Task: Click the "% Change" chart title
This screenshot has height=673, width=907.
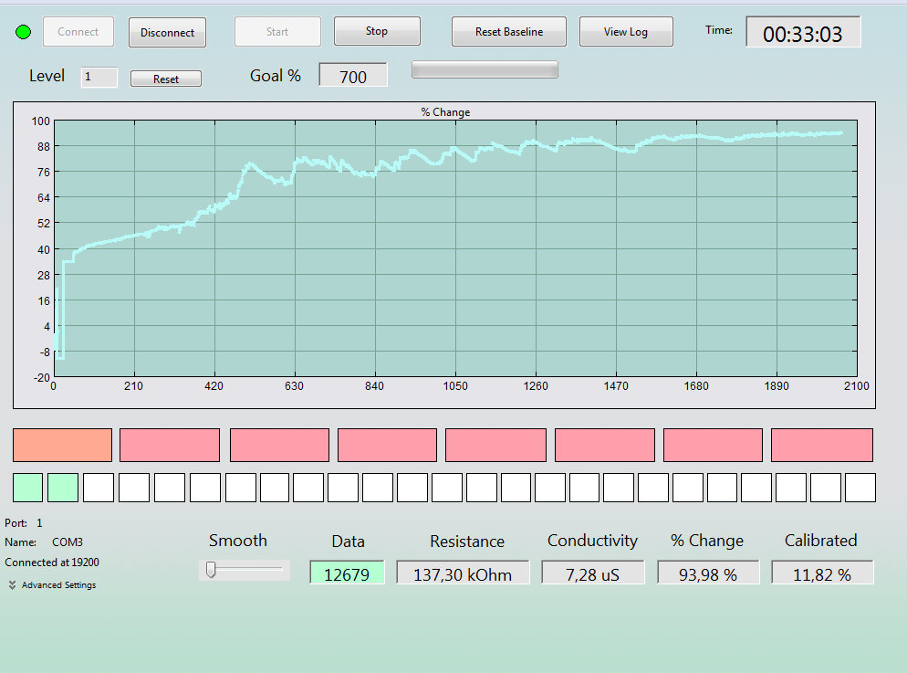Action: (445, 112)
